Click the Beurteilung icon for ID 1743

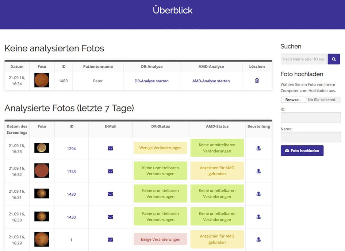258,171
